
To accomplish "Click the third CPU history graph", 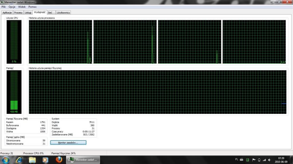I will pyautogui.click(x=189, y=42).
